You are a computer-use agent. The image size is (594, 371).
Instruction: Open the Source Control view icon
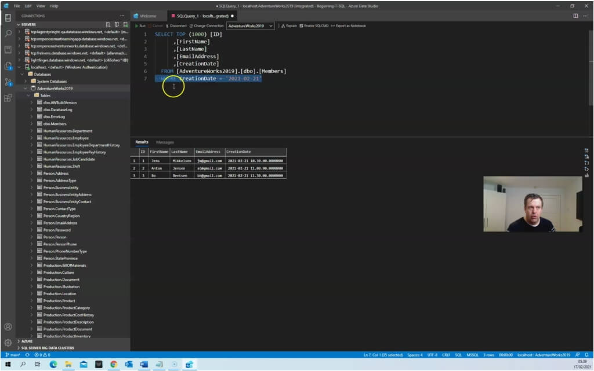(x=8, y=82)
